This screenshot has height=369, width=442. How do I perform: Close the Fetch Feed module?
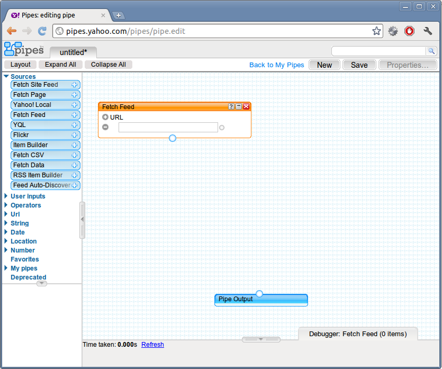click(246, 106)
